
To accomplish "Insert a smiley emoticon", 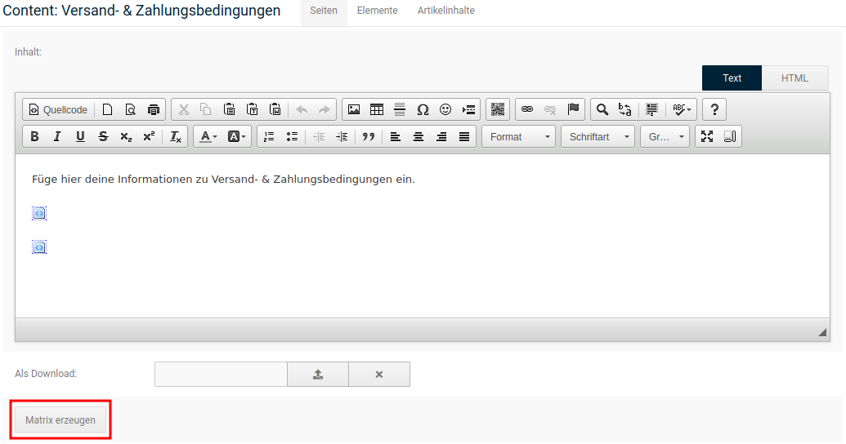I will 445,110.
